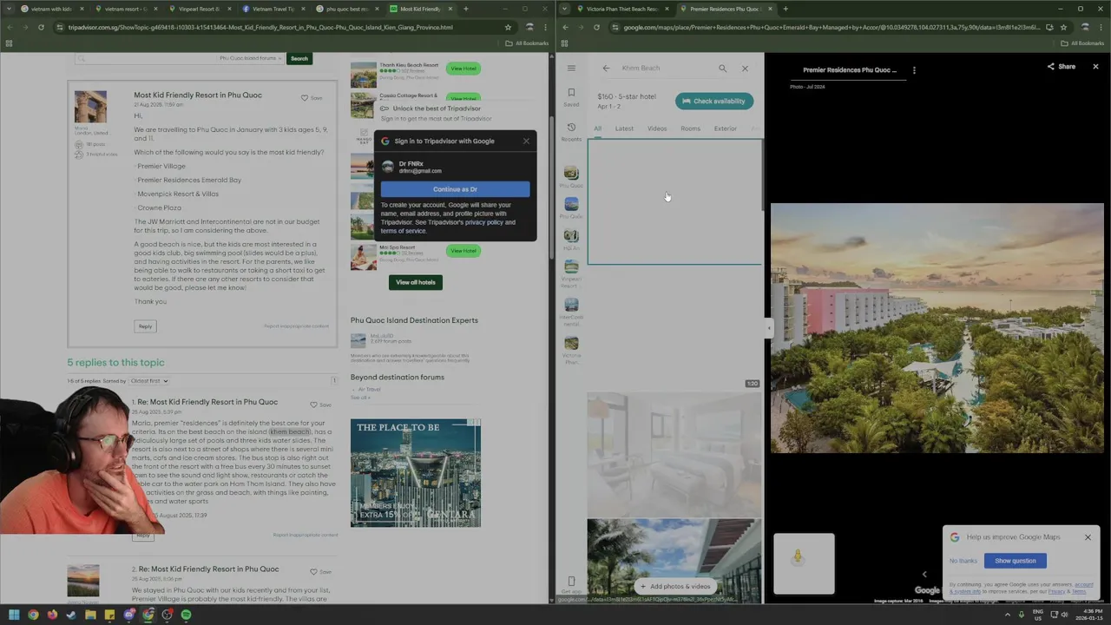This screenshot has height=625, width=1111.
Task: Go to previous photo arrow in viewer
Action: 924,574
